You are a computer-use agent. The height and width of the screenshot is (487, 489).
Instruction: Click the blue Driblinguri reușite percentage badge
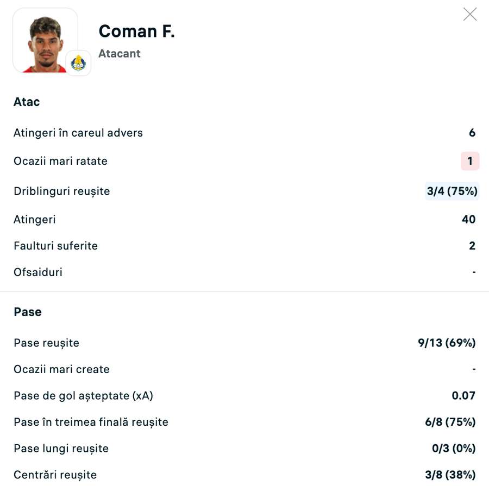coord(452,191)
